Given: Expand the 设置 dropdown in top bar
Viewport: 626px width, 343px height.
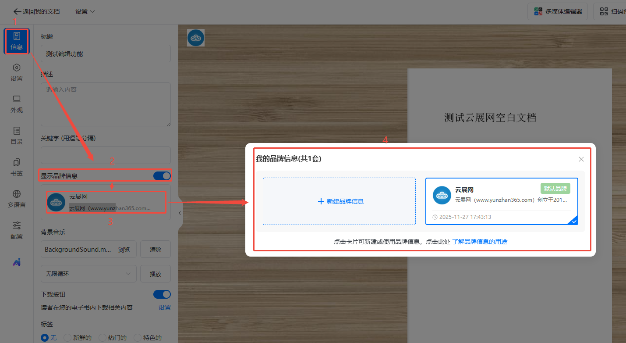Looking at the screenshot, I should coord(85,11).
